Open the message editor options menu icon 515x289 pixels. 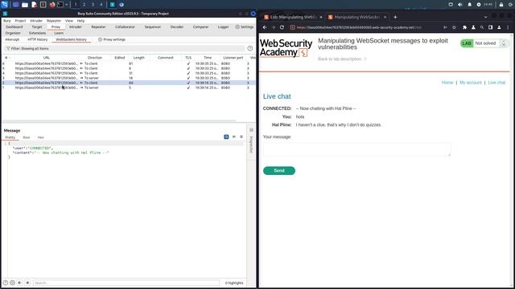(241, 136)
